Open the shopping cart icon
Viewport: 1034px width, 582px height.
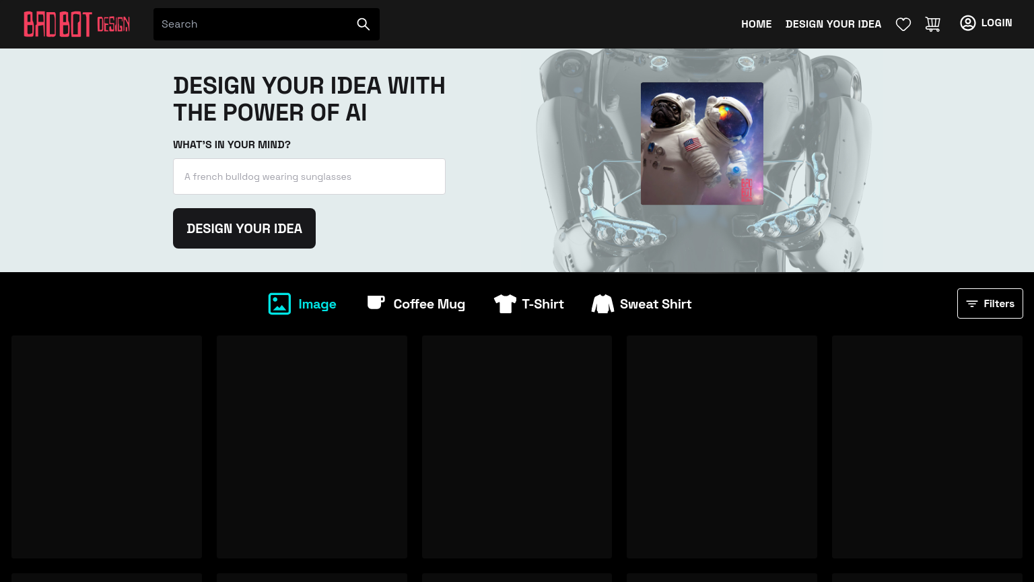pyautogui.click(x=932, y=24)
